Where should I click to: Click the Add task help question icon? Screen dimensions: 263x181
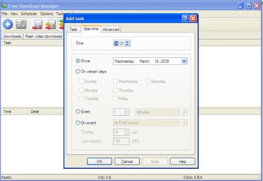[185, 18]
